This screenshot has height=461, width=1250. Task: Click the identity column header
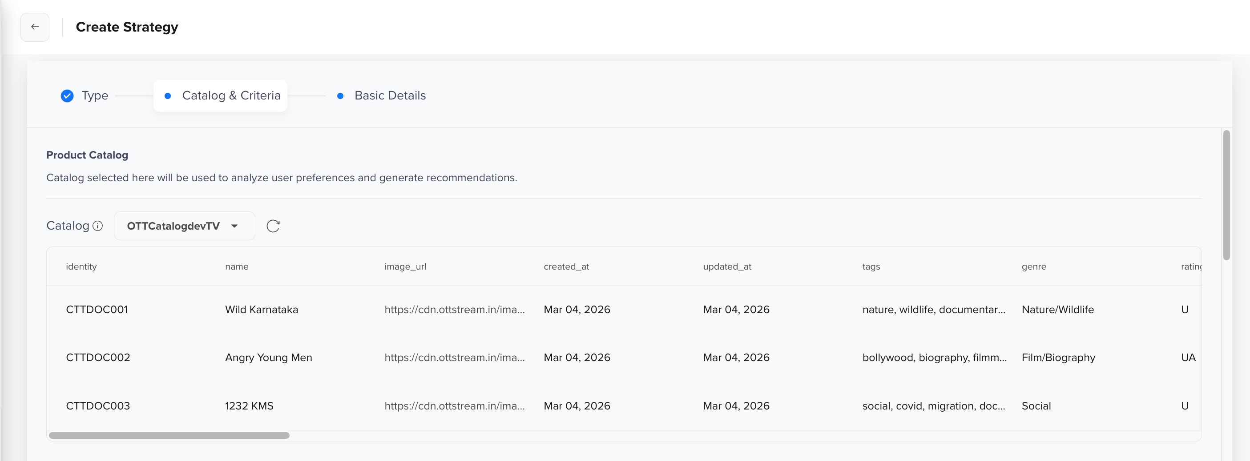click(x=81, y=267)
